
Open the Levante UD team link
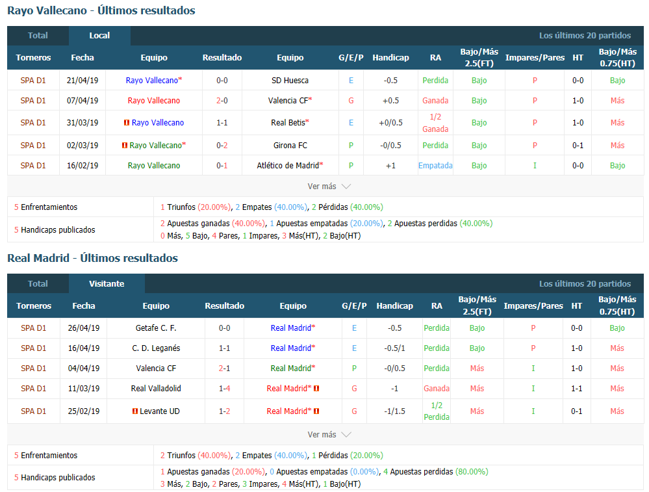(x=160, y=411)
